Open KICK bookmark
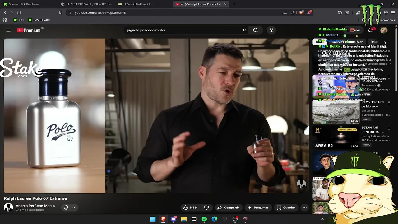This screenshot has width=398, height=224. pyautogui.click(x=19, y=20)
